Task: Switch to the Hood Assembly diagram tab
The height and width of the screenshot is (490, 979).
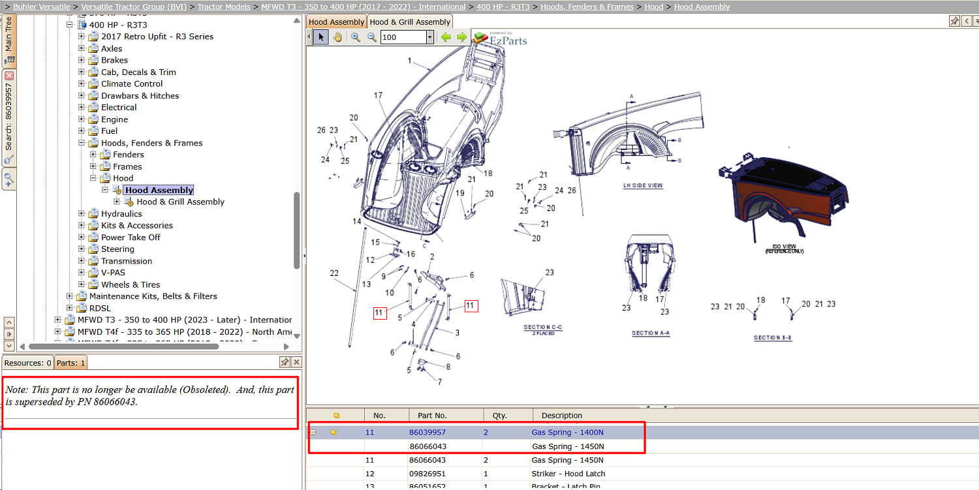Action: tap(336, 22)
